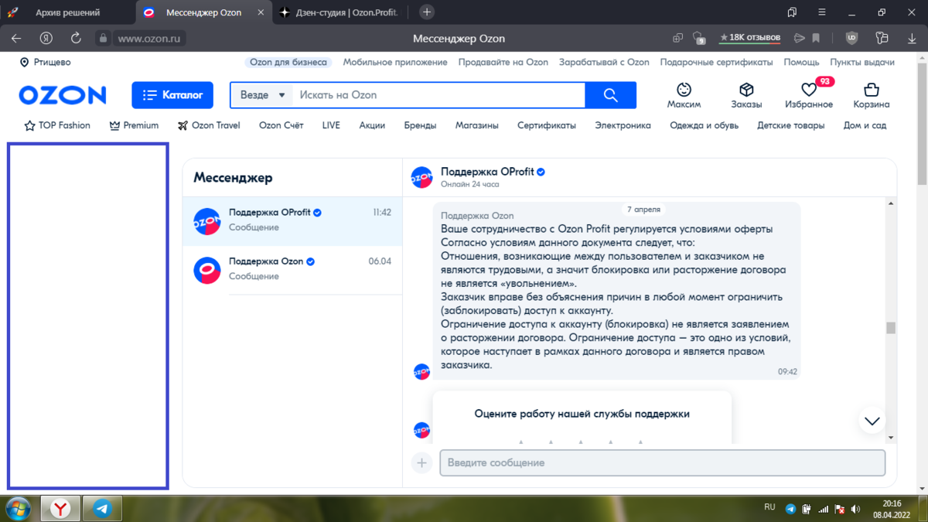Open the Зарабатывай с Ozon link
Screen dimensions: 928x522
tap(604, 63)
